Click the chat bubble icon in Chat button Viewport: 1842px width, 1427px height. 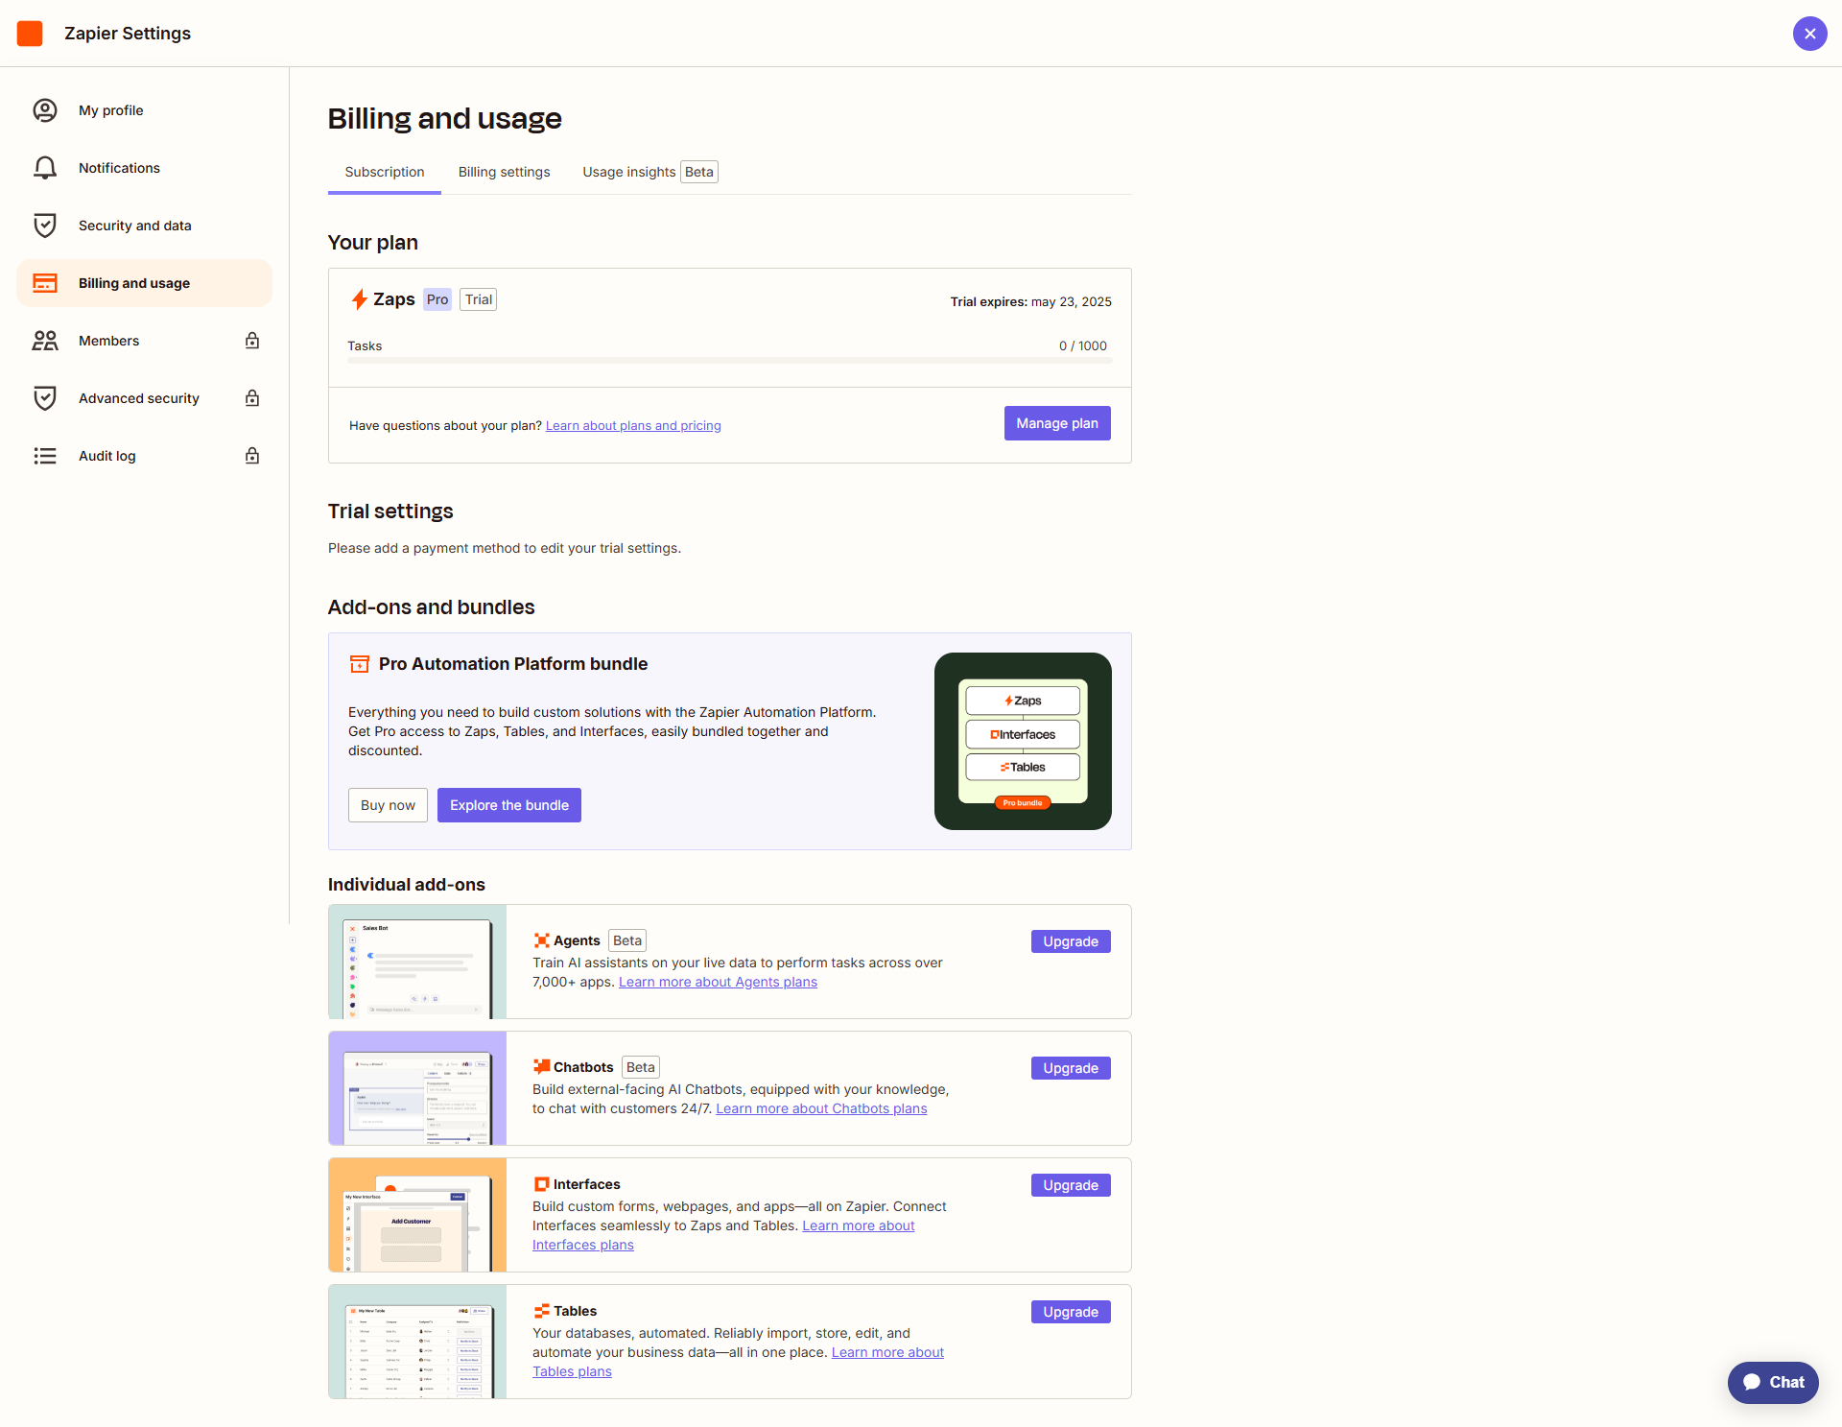(x=1752, y=1383)
